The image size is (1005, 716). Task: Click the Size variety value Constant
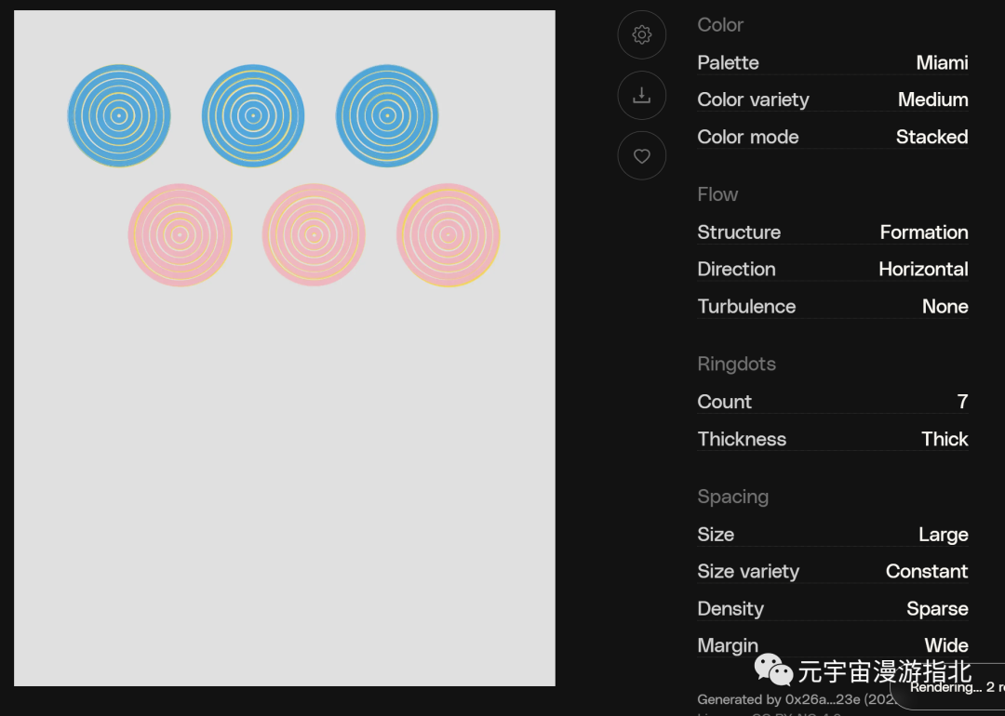click(927, 571)
